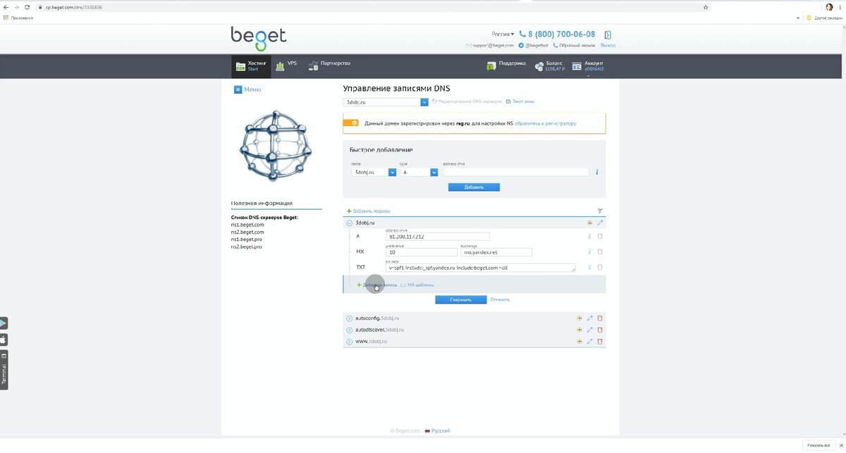Switch to the VPS section
Image resolution: width=846 pixels, height=453 pixels.
pyautogui.click(x=286, y=66)
